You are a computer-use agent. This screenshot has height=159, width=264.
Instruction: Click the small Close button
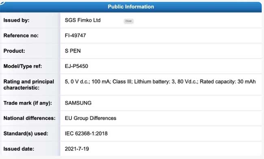(128, 21)
